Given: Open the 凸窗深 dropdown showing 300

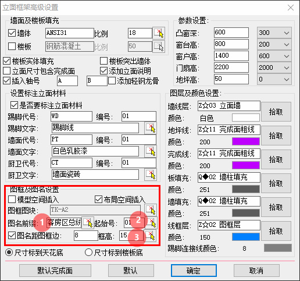Looking at the screenshot, I should pyautogui.click(x=274, y=33).
